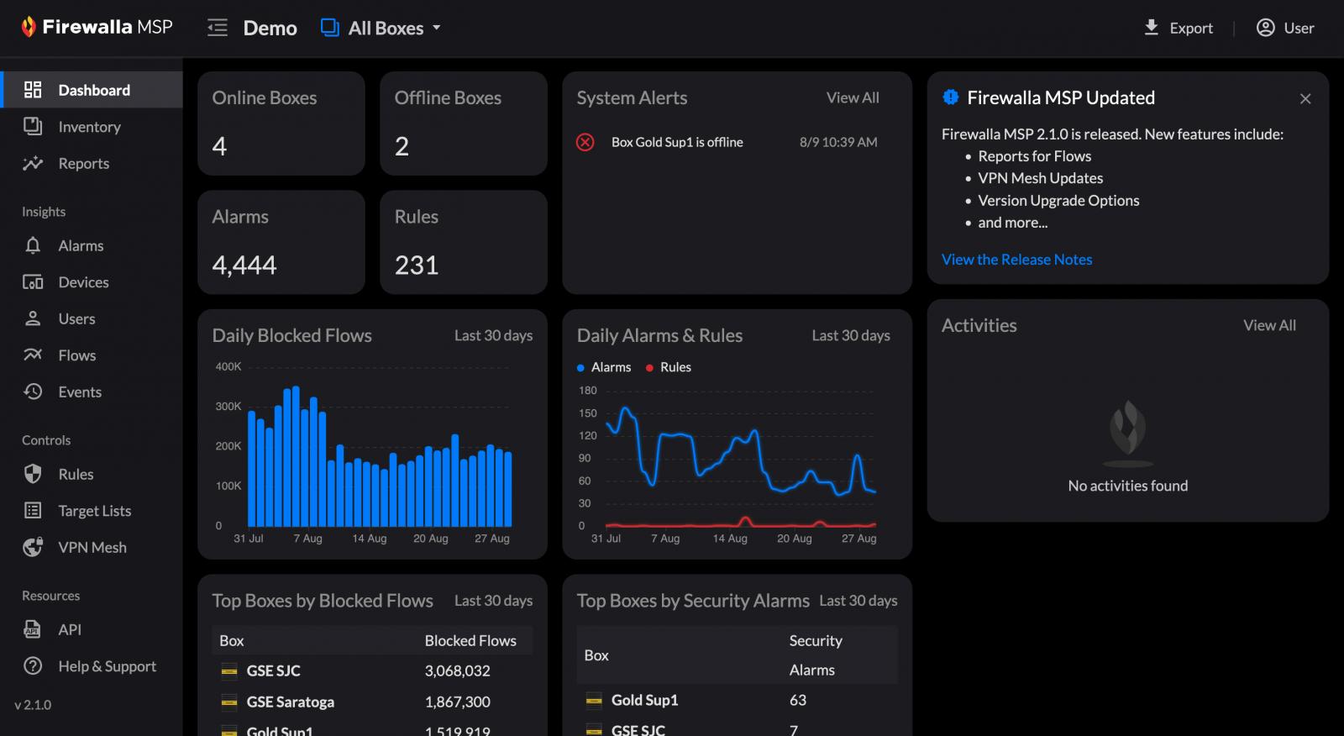
Task: Open VPN Mesh from the sidebar
Action: point(91,547)
